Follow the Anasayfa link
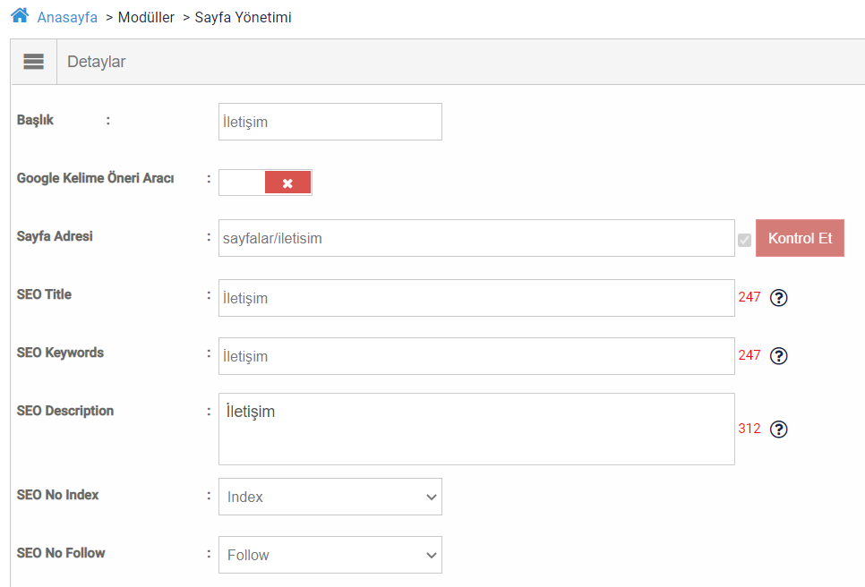 pyautogui.click(x=67, y=18)
